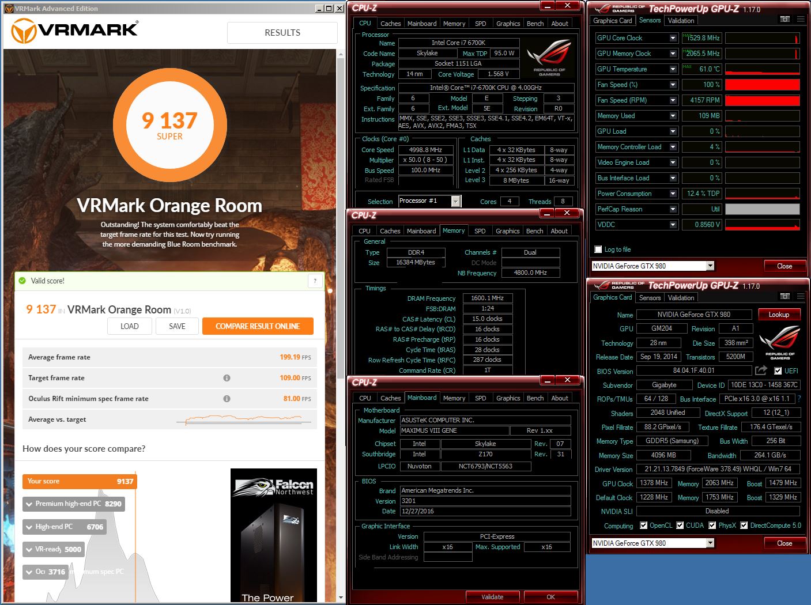Toggle the OpenCL checkbox
Image resolution: width=811 pixels, height=605 pixels.
click(x=644, y=525)
